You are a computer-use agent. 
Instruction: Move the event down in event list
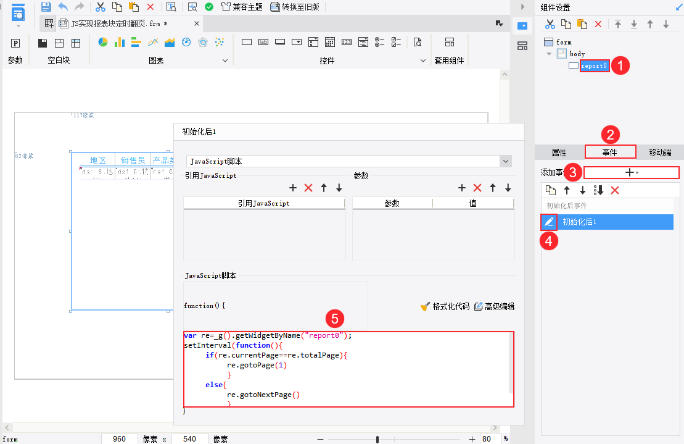583,190
